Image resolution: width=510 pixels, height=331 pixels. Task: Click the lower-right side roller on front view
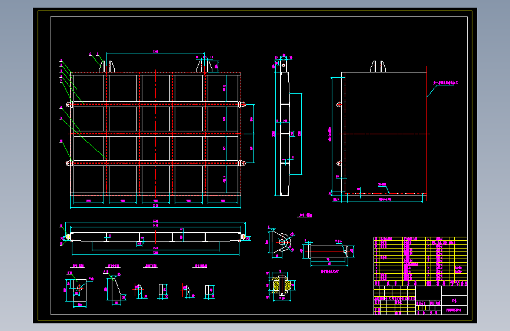pyautogui.click(x=242, y=163)
